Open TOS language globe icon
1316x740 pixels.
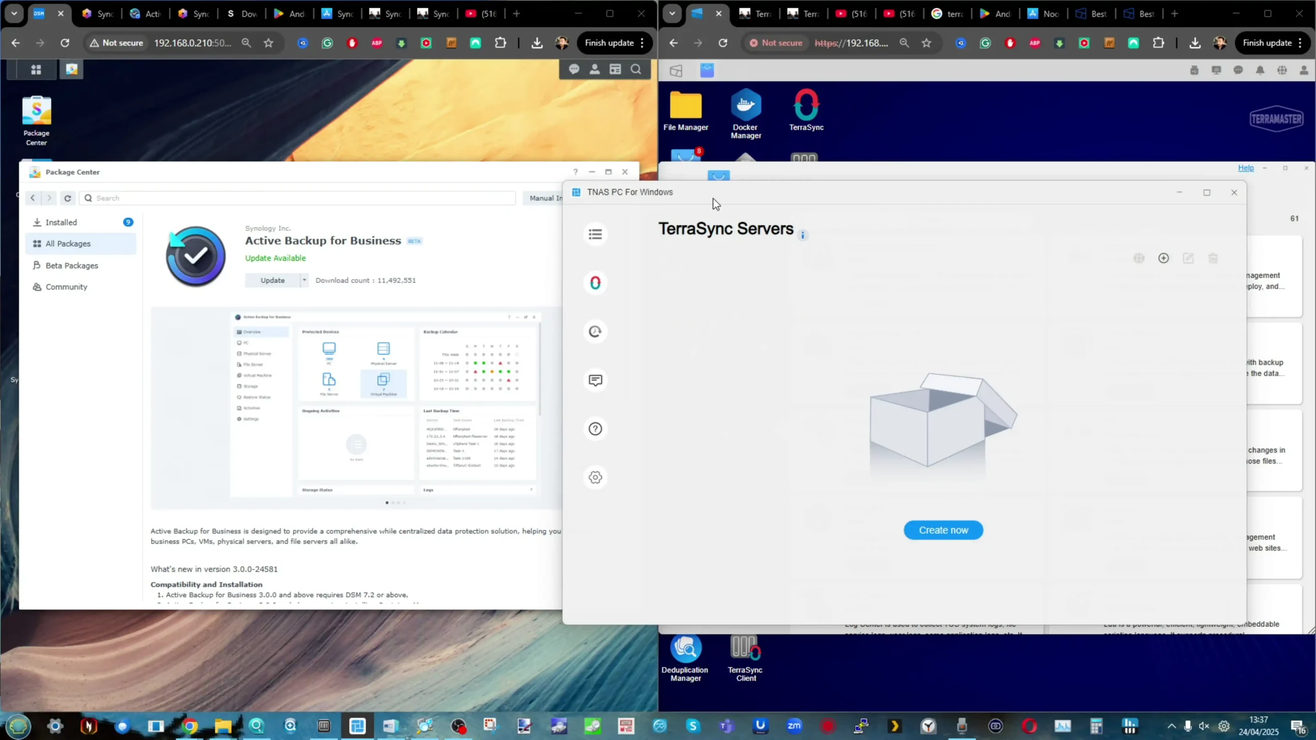(x=1282, y=70)
